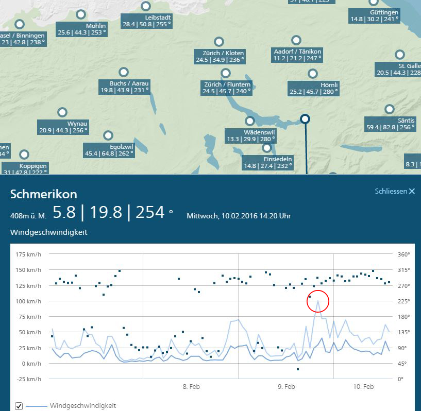Open the Zürich / Kloten data label
421x411 pixels.
(220, 56)
